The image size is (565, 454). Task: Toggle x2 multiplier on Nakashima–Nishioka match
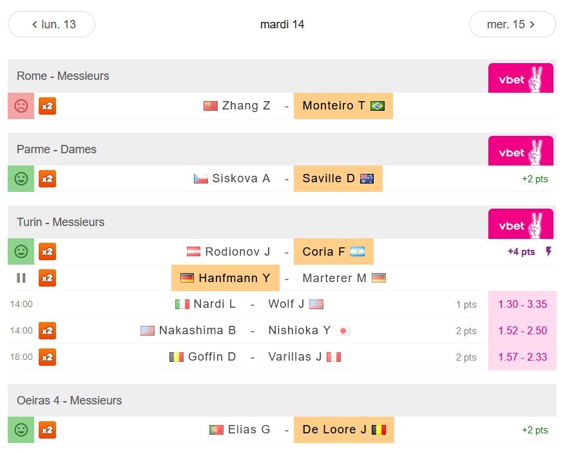(47, 330)
